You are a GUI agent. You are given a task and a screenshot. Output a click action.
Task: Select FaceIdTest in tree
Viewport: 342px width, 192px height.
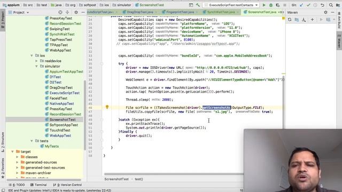coord(58,98)
